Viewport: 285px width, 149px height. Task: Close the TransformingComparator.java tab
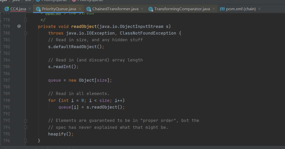214,9
